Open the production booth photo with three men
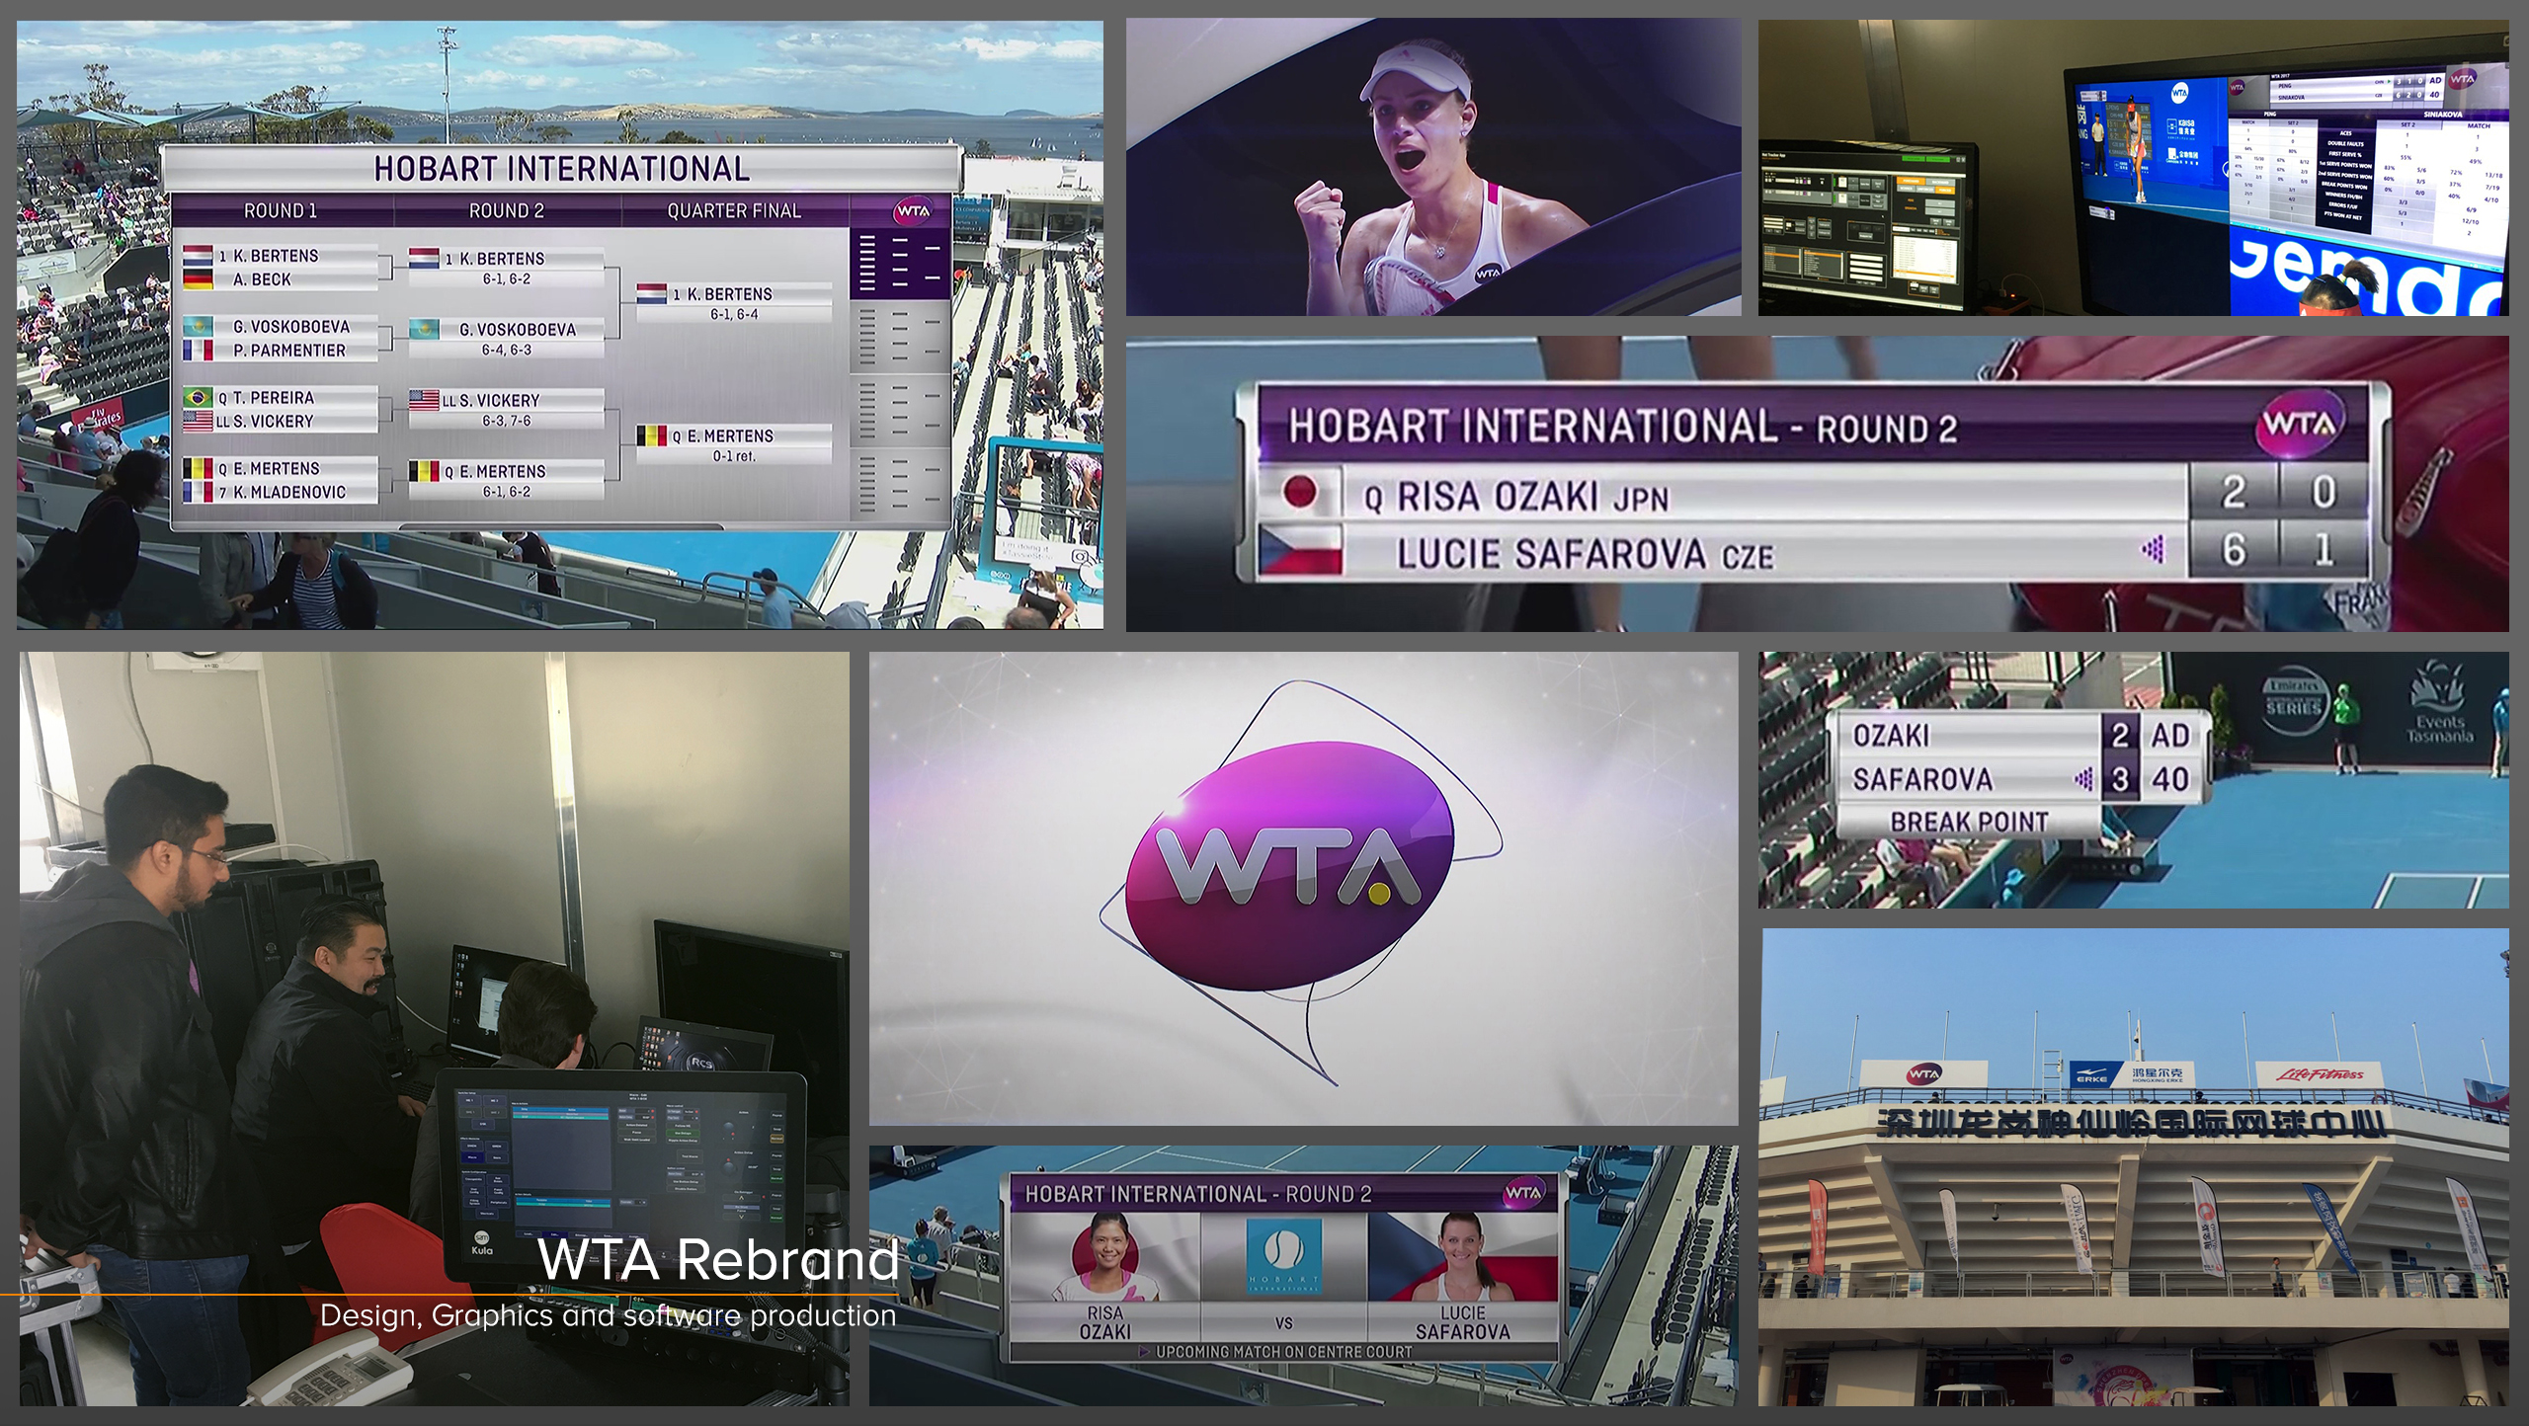 434,1028
